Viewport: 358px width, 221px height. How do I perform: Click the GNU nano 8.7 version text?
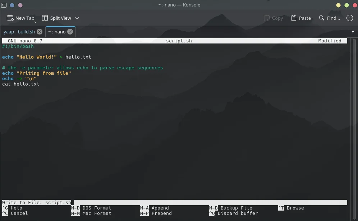point(25,41)
